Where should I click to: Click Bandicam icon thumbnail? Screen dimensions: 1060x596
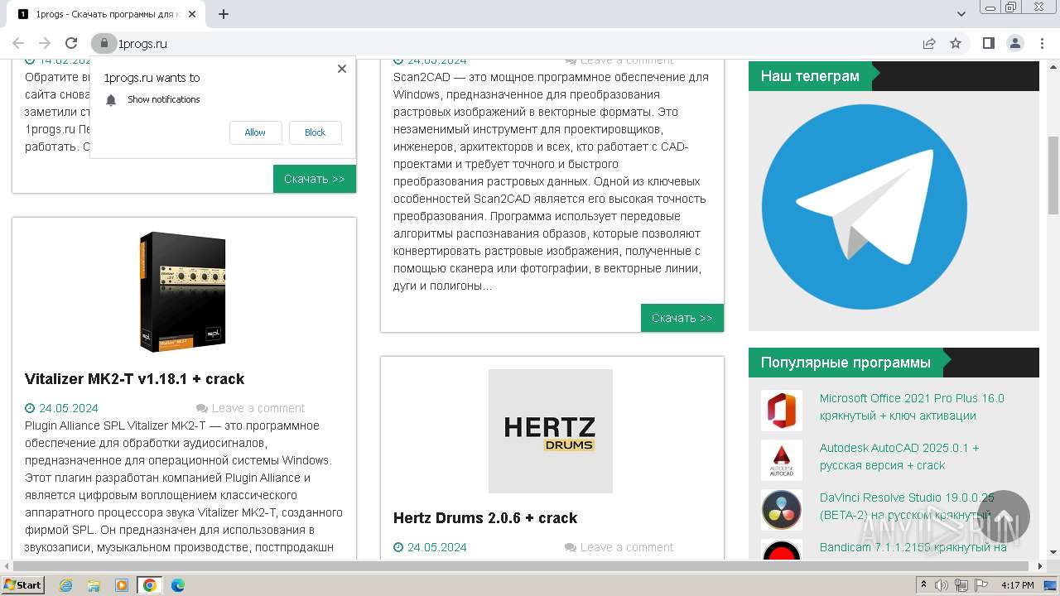click(782, 550)
